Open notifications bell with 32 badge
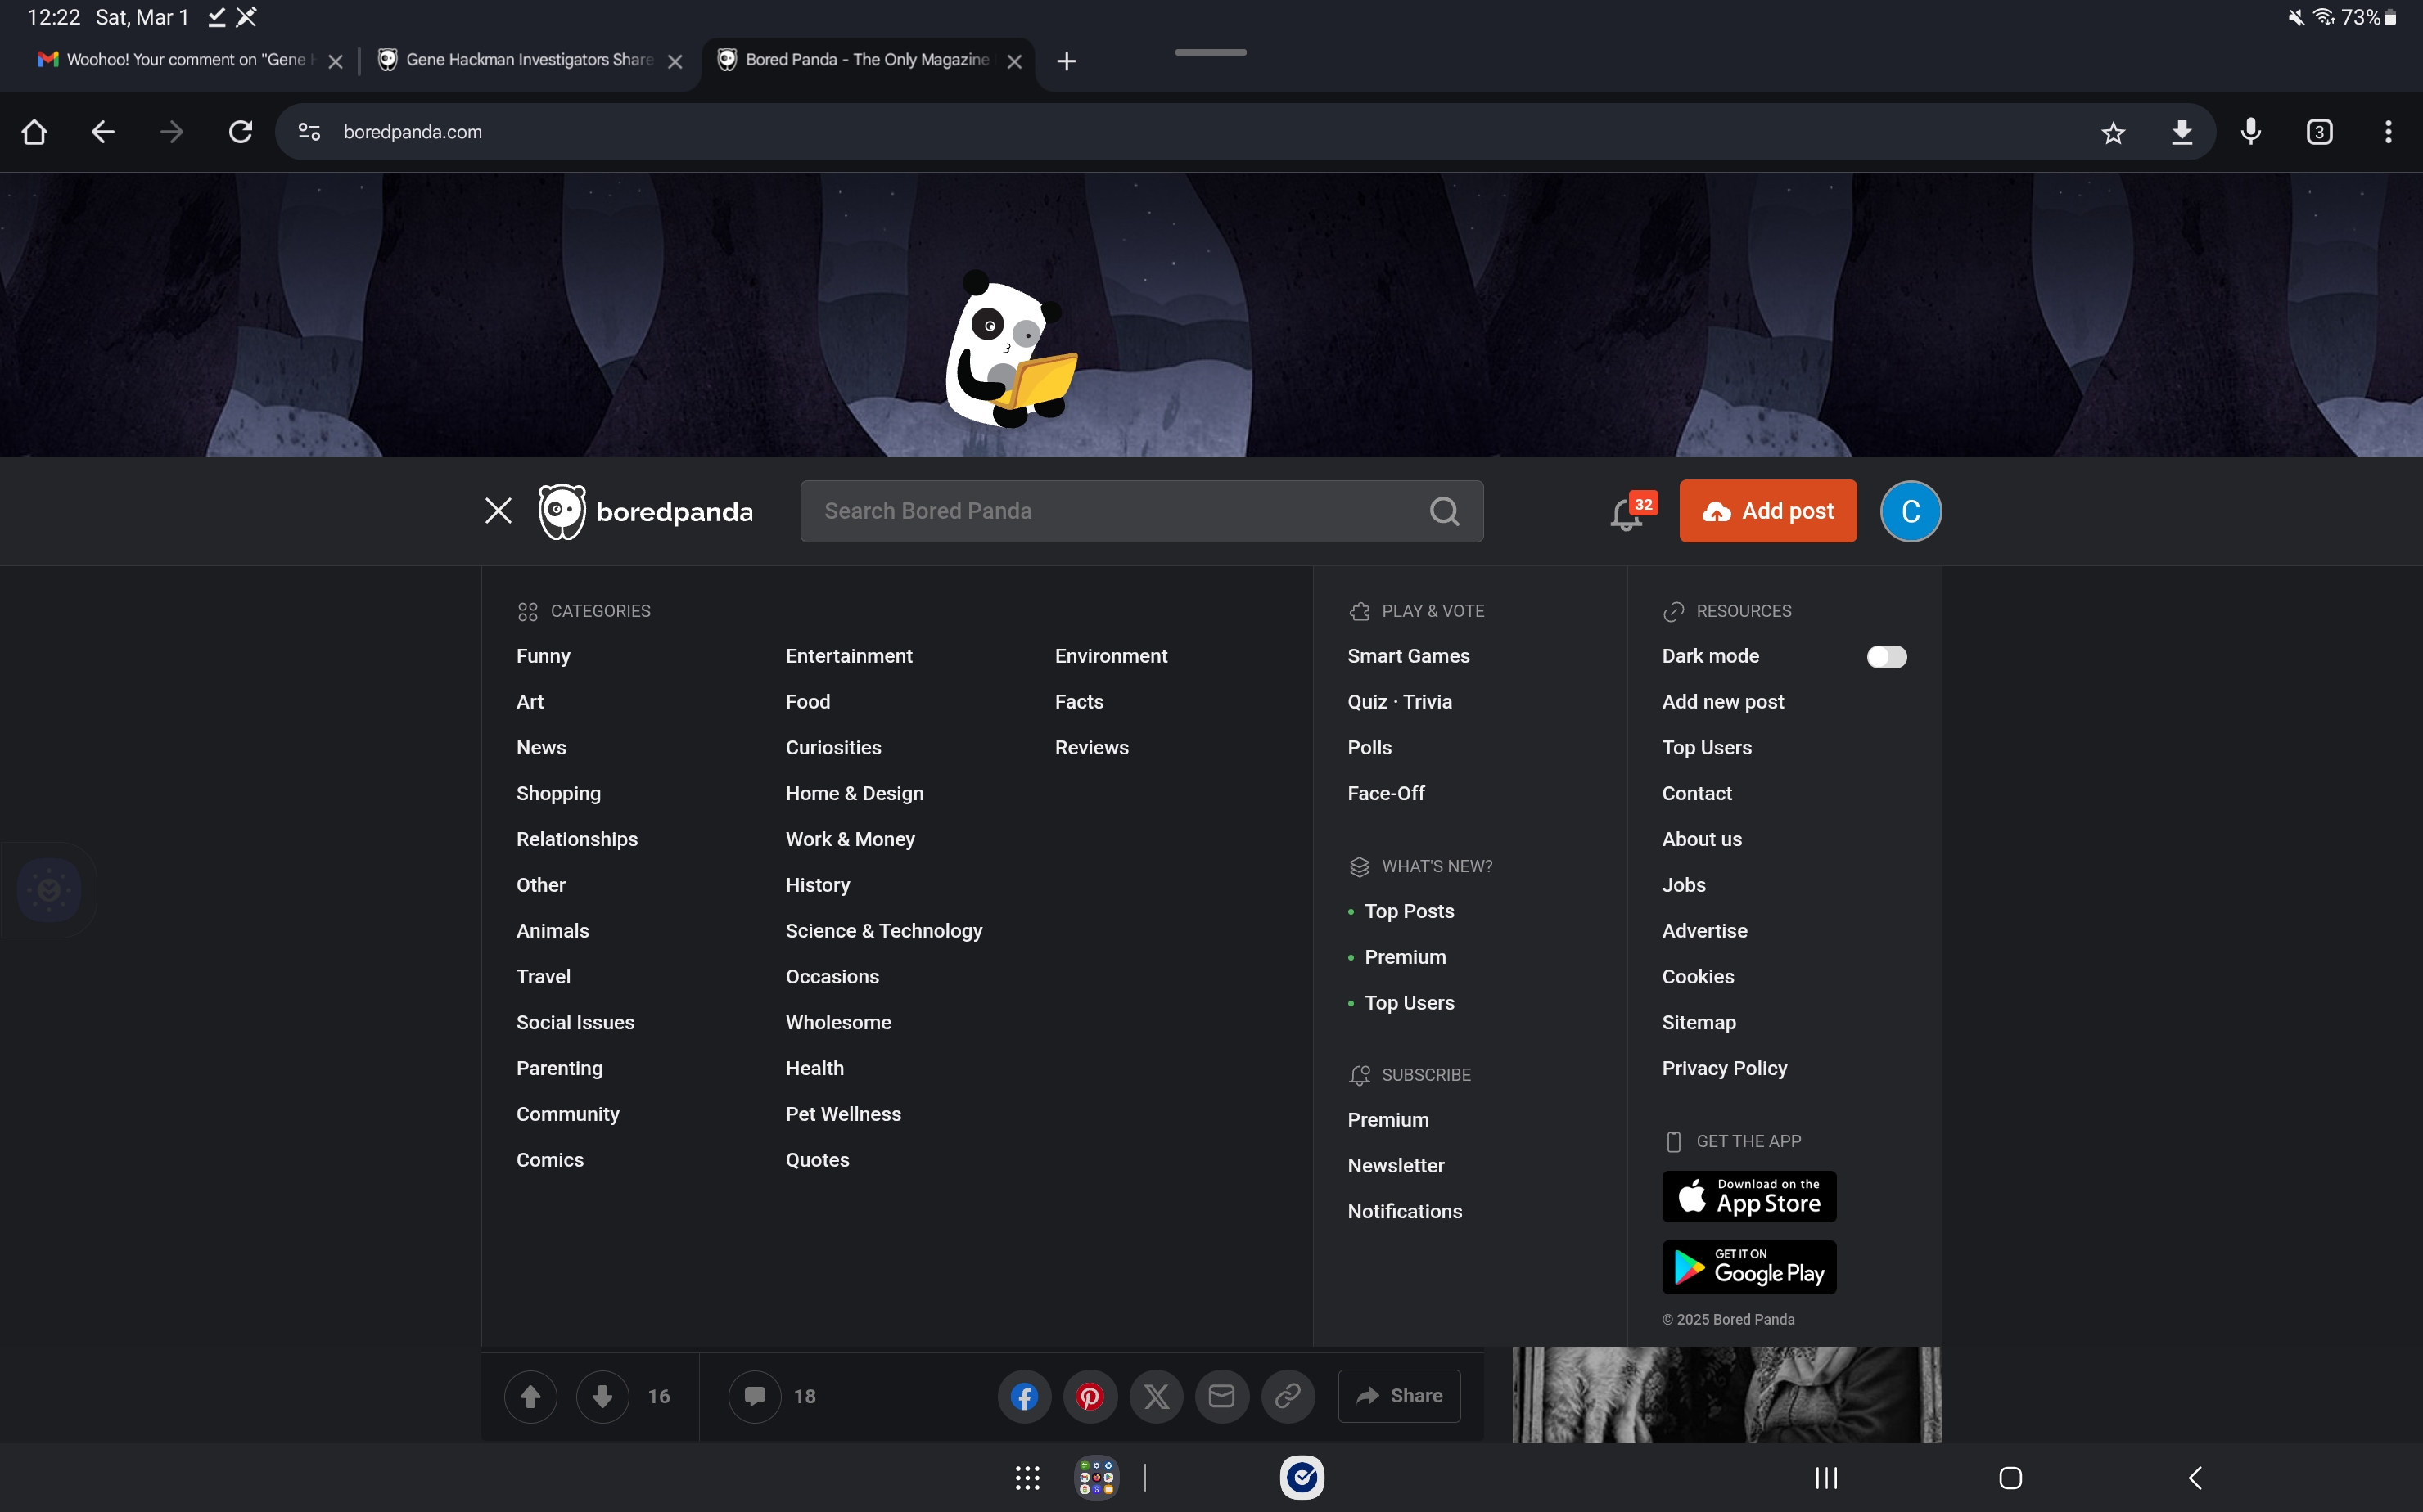Viewport: 2423px width, 1512px height. click(1627, 513)
